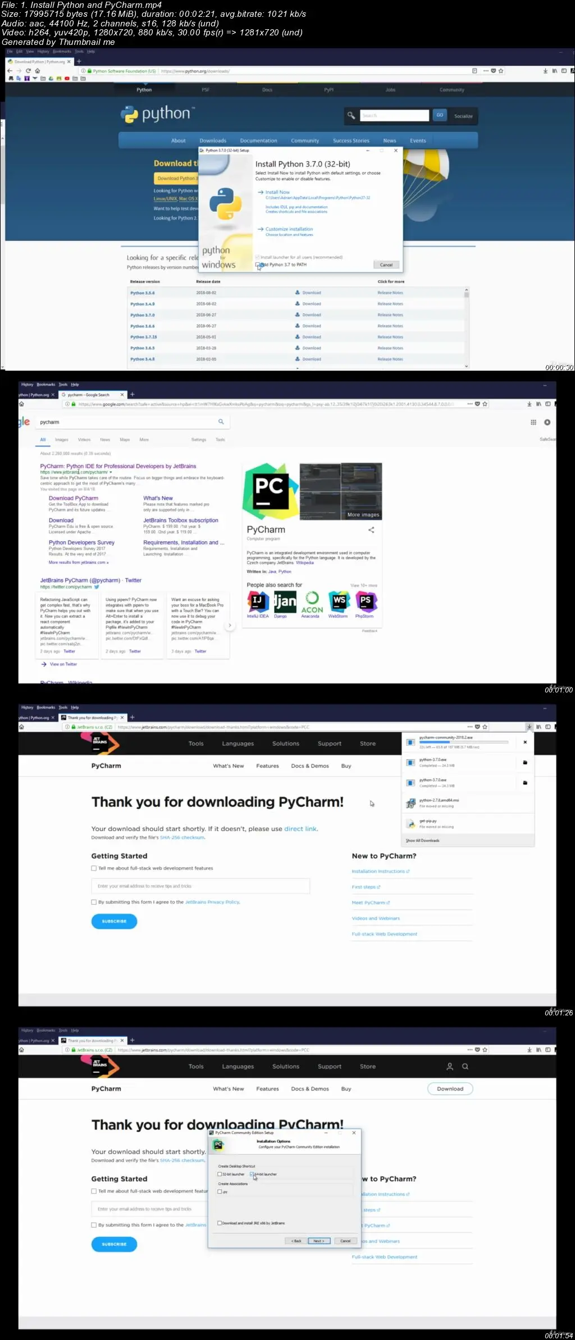The image size is (575, 1340).
Task: Click Firefox downloads arrow icon in third frame
Action: click(529, 727)
